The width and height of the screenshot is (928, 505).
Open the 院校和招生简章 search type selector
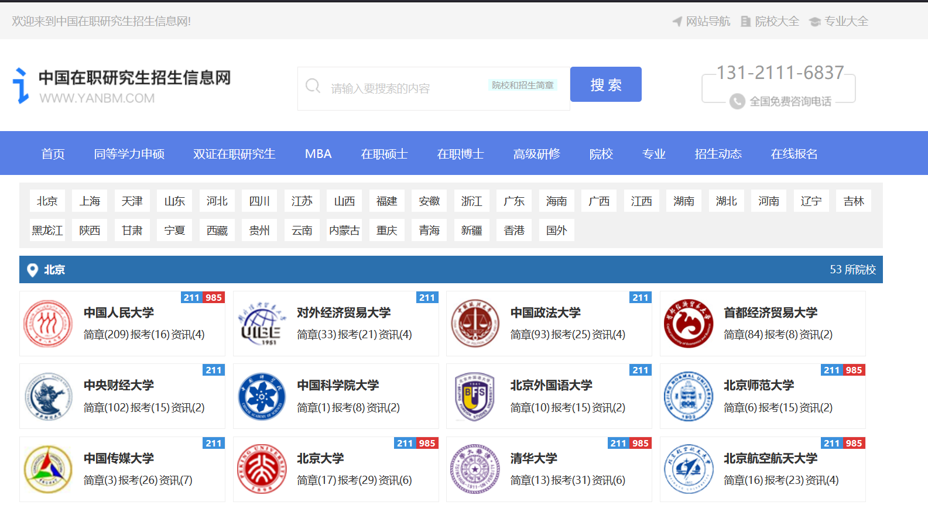pyautogui.click(x=522, y=85)
